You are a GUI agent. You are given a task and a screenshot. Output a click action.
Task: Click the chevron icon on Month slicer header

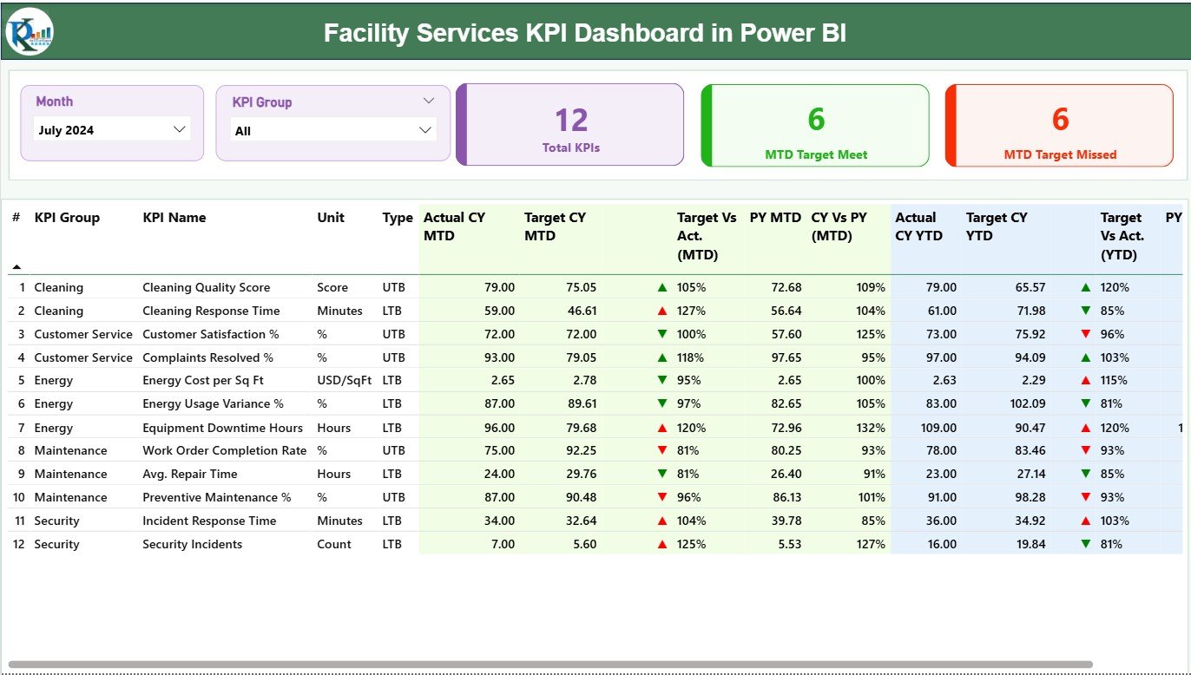point(180,128)
